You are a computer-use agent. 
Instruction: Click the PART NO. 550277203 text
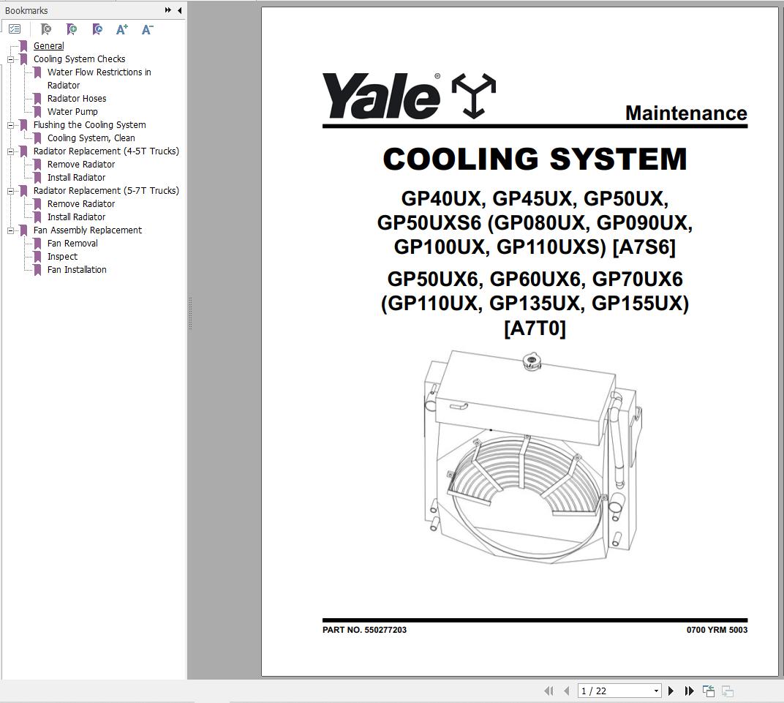click(x=364, y=630)
